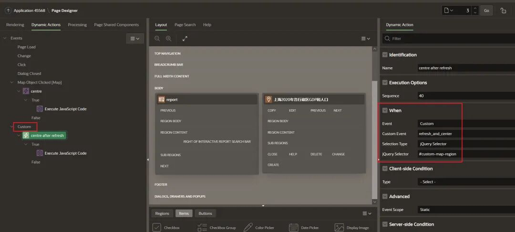Click the jQuery Selector field
The image size is (515, 232).
tap(466, 154)
